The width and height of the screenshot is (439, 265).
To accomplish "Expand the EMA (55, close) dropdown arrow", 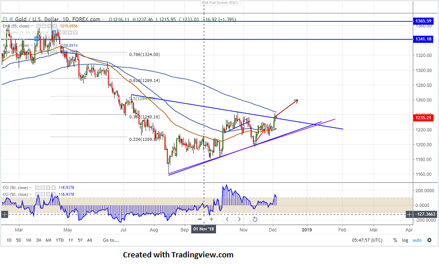I will click(32, 26).
